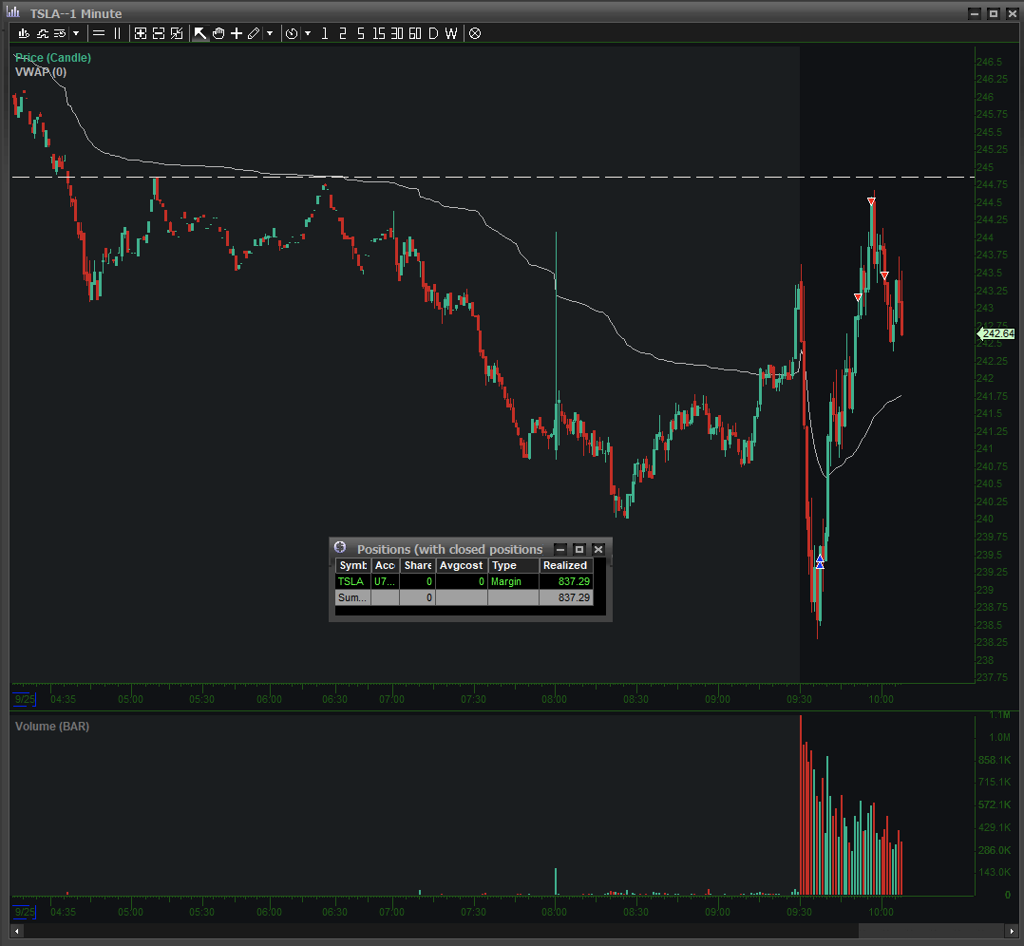Click the Positions window dollar icon
Viewport: 1024px width, 946px height.
pyautogui.click(x=340, y=547)
